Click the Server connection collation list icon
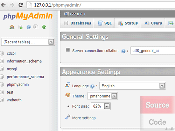This screenshot has width=175, height=131. pyautogui.click(x=68, y=50)
